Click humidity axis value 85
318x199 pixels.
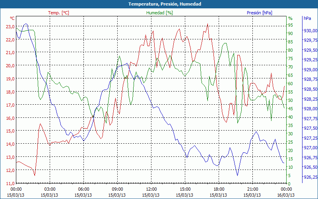click(291, 42)
